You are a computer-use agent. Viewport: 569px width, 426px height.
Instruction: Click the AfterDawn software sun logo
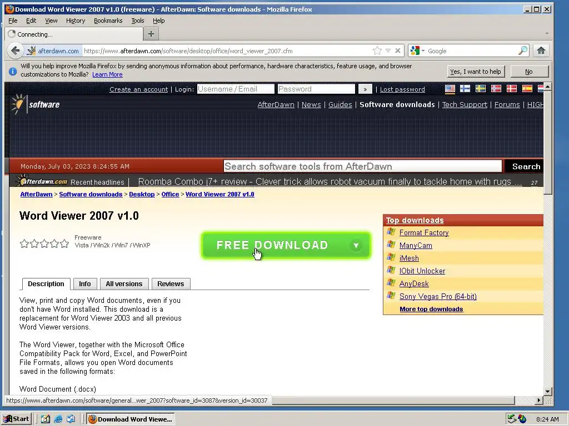[x=17, y=104]
